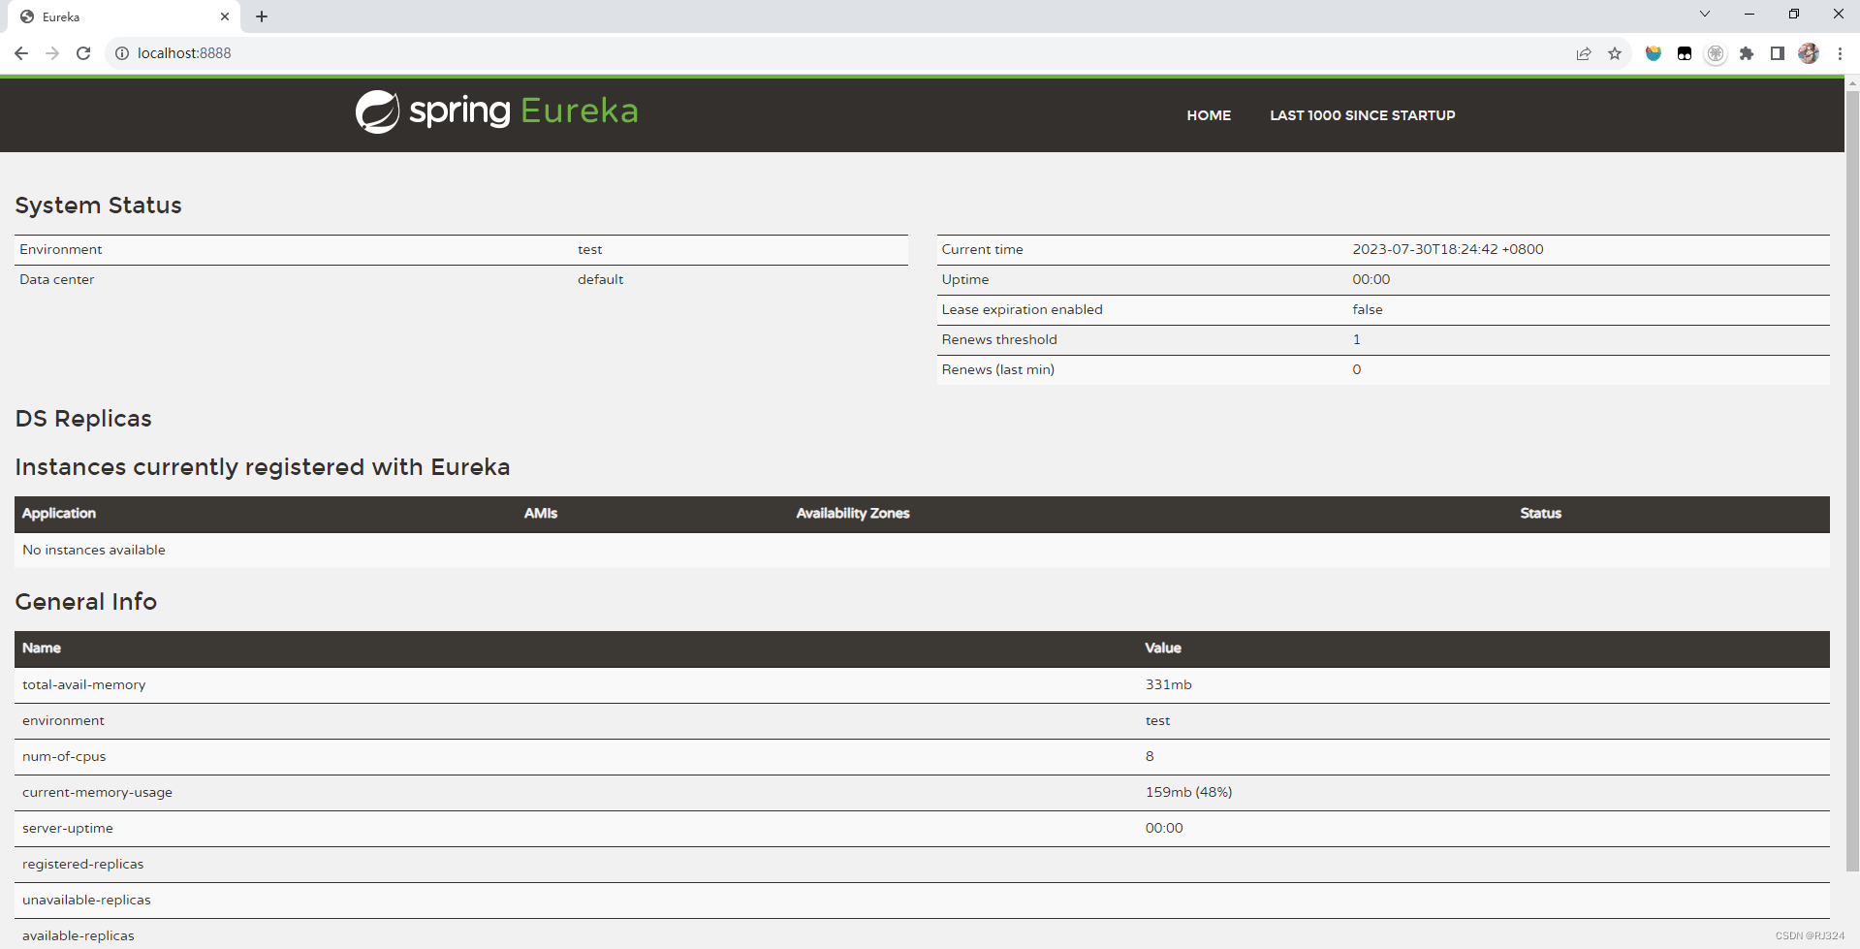Open the side panel icon
1860x949 pixels.
[1778, 53]
